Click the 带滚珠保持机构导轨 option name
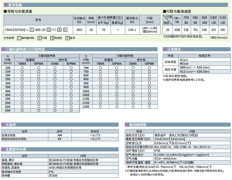 click(14, 139)
